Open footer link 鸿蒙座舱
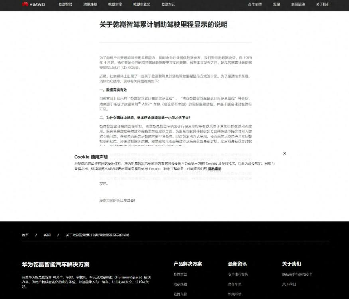Screen dimensions: 349x299 [180, 284]
